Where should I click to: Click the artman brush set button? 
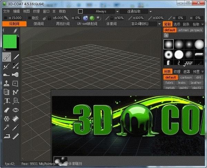point(183,30)
